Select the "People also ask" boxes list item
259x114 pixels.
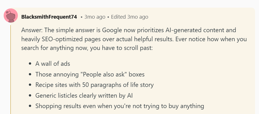pos(90,74)
